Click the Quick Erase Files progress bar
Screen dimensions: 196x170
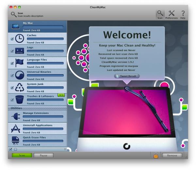pos(43,141)
